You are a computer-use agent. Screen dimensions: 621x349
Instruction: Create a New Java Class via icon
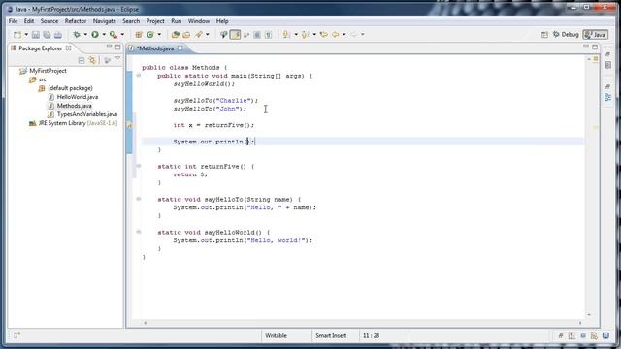coord(150,35)
